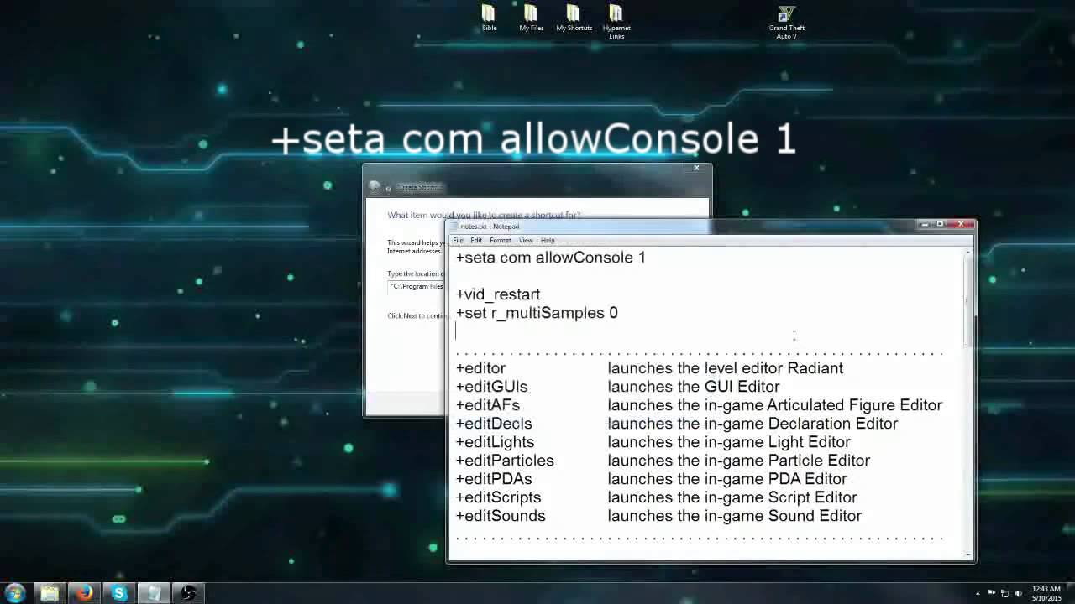1075x604 pixels.
Task: Open the Edit menu in Notepad
Action: (476, 240)
